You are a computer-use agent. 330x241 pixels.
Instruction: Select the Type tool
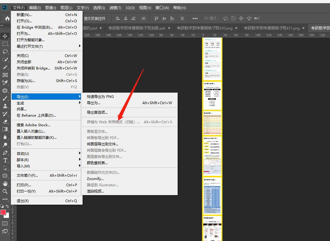5,160
